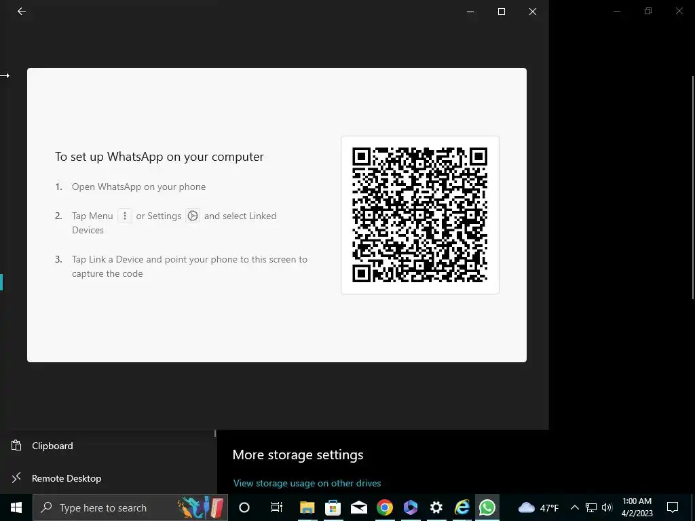Click the Remote Desktop icon in sidebar
This screenshot has height=521, width=695.
16,478
